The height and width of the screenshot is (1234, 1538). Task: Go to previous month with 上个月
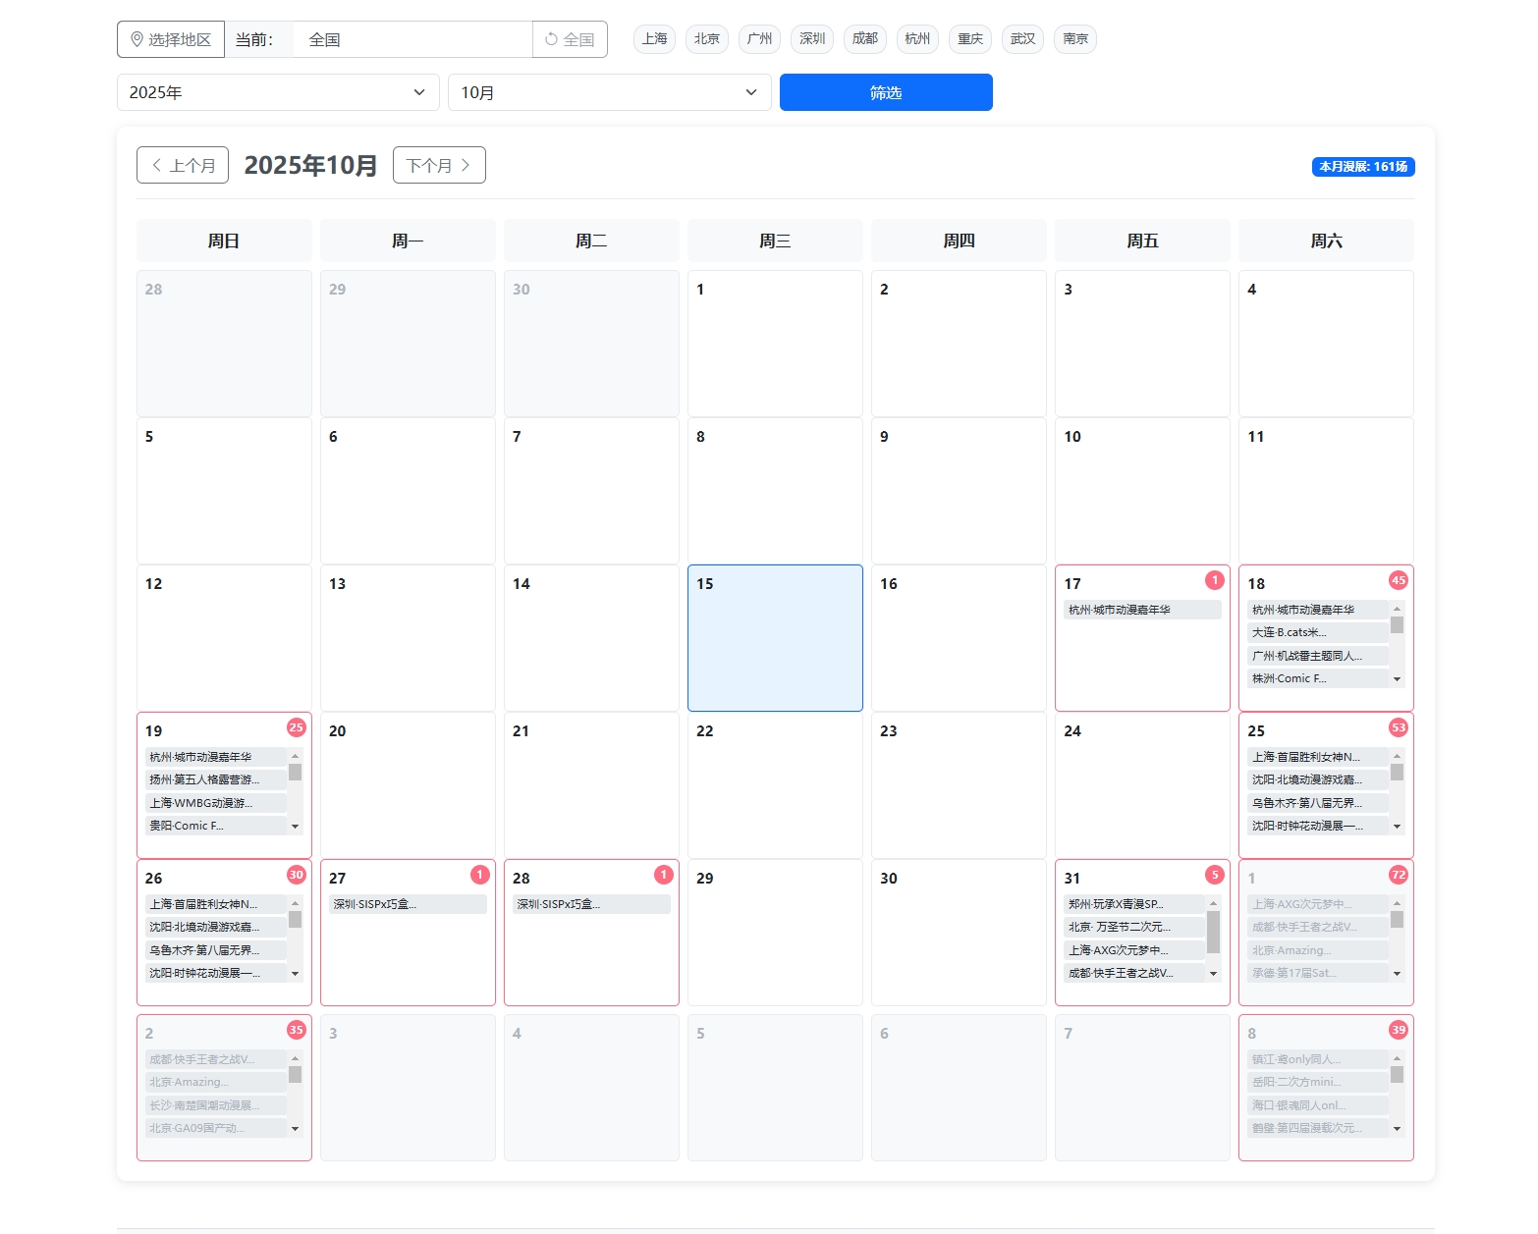183,165
